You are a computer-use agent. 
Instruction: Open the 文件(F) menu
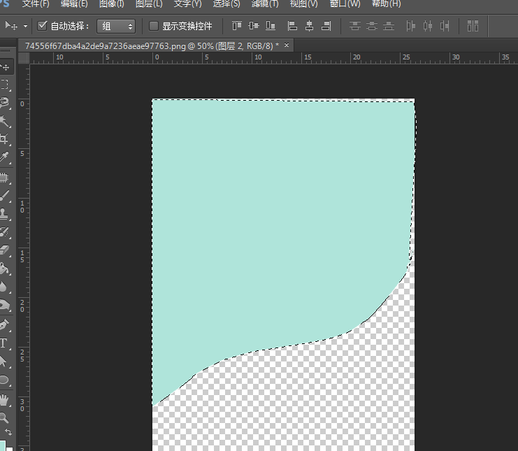36,3
